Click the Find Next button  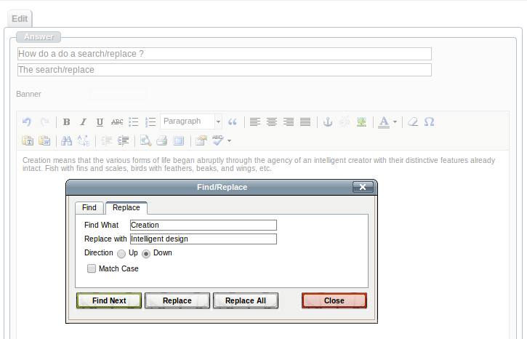(109, 300)
